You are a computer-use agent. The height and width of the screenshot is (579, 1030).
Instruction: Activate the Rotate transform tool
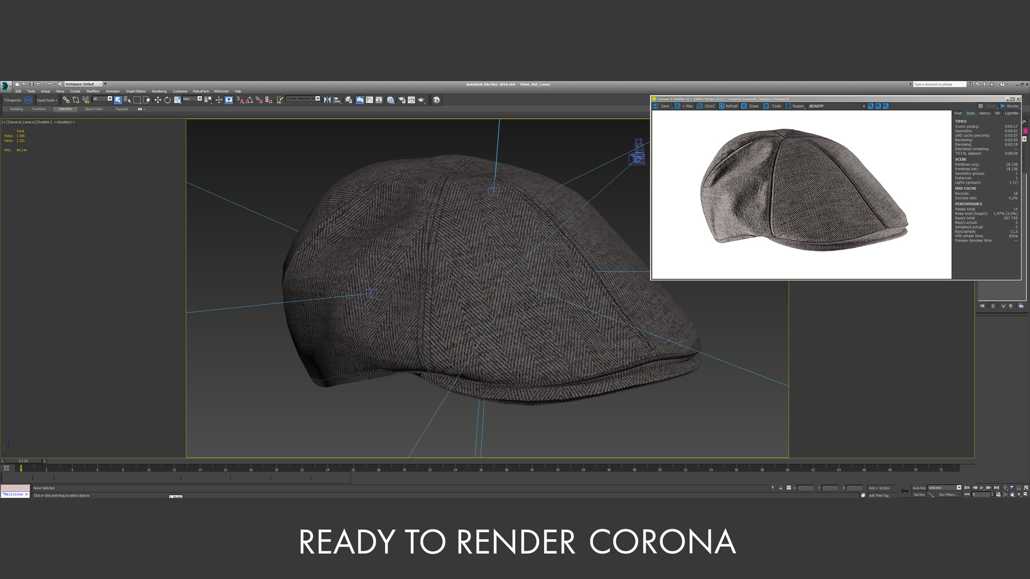(167, 100)
